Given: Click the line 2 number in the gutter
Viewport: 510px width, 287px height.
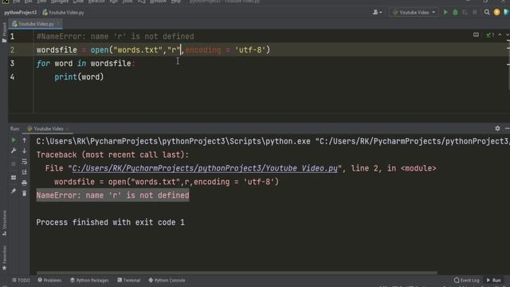Looking at the screenshot, I should tap(12, 49).
